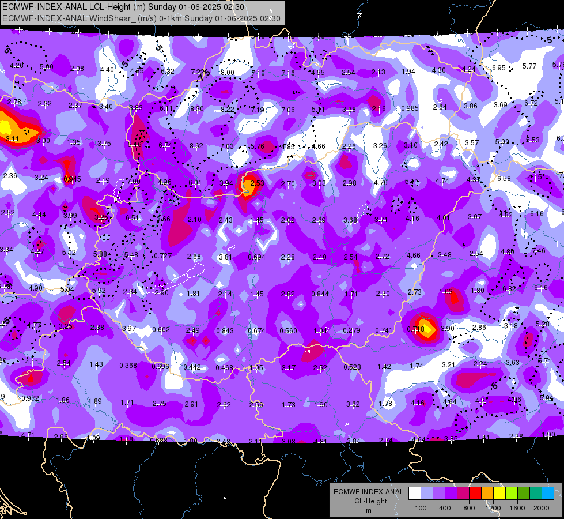Image resolution: width=564 pixels, height=519 pixels.
Task: Click the wind shear value 0.694
Action: (257, 257)
